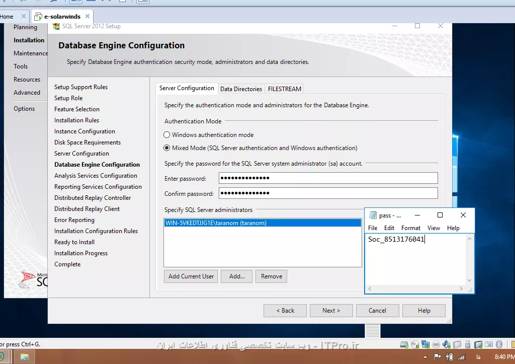Click the Soc_8513176041 text in Notepad

click(396, 239)
